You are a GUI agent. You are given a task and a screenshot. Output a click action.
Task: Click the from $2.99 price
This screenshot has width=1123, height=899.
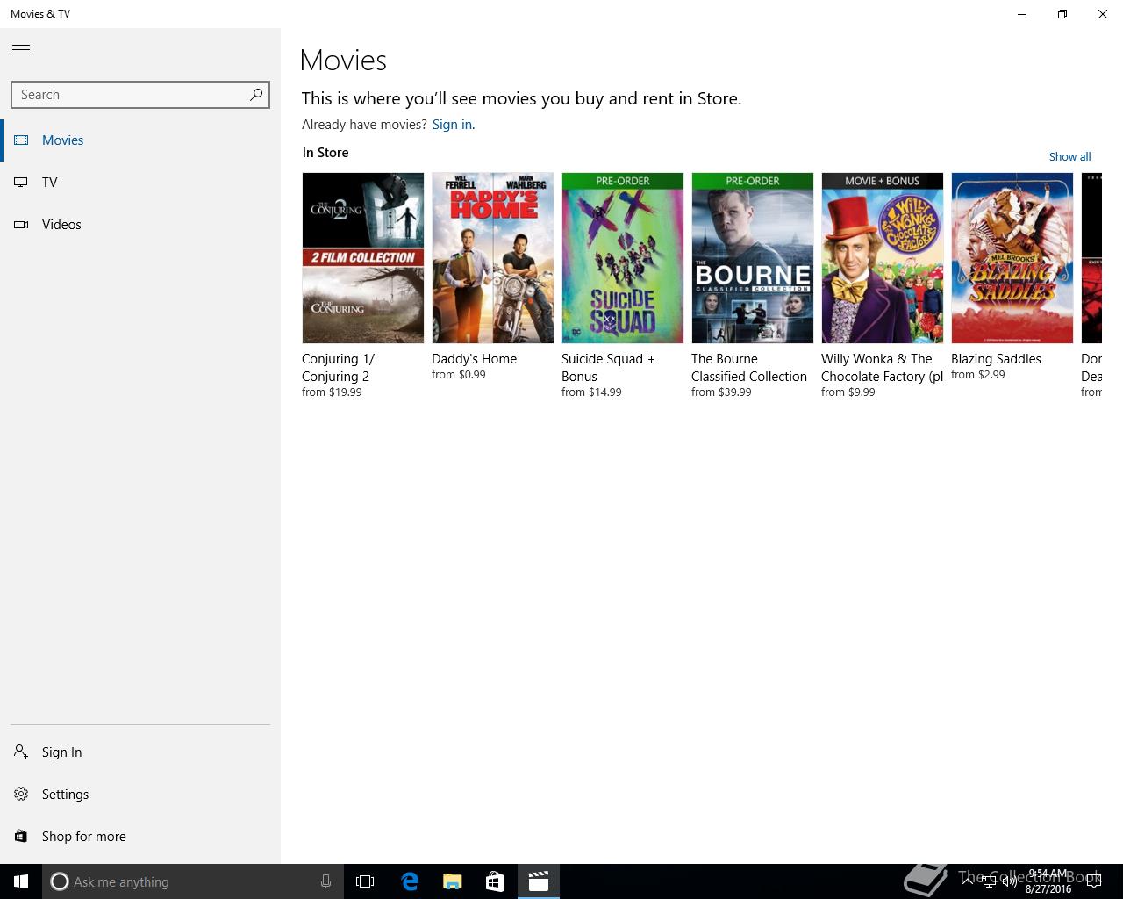[x=978, y=375]
